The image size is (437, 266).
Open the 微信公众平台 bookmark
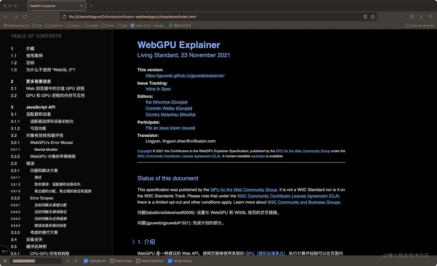coord(180,25)
